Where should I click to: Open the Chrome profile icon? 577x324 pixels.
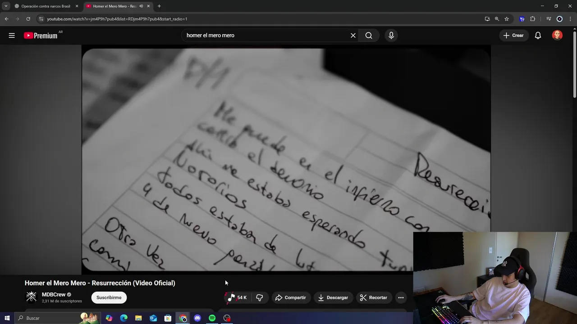[x=559, y=19]
